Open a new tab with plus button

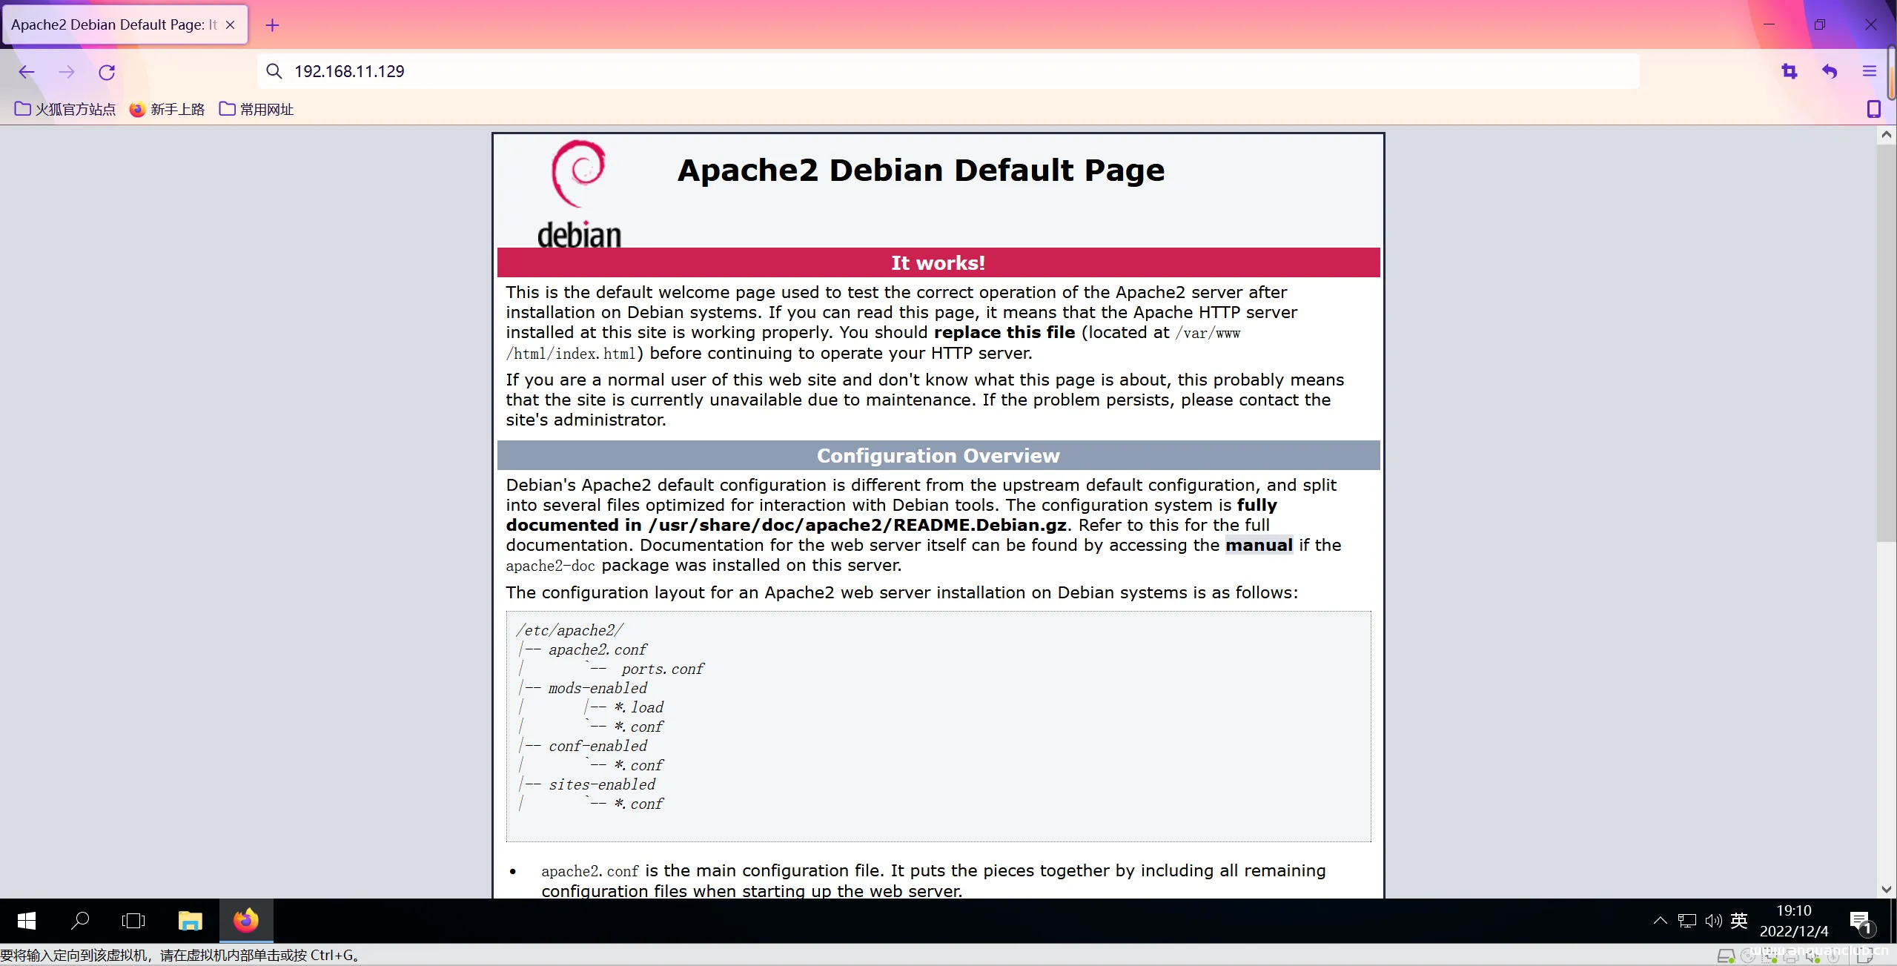272,25
